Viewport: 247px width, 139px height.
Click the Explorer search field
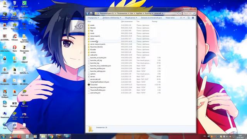(x=189, y=14)
